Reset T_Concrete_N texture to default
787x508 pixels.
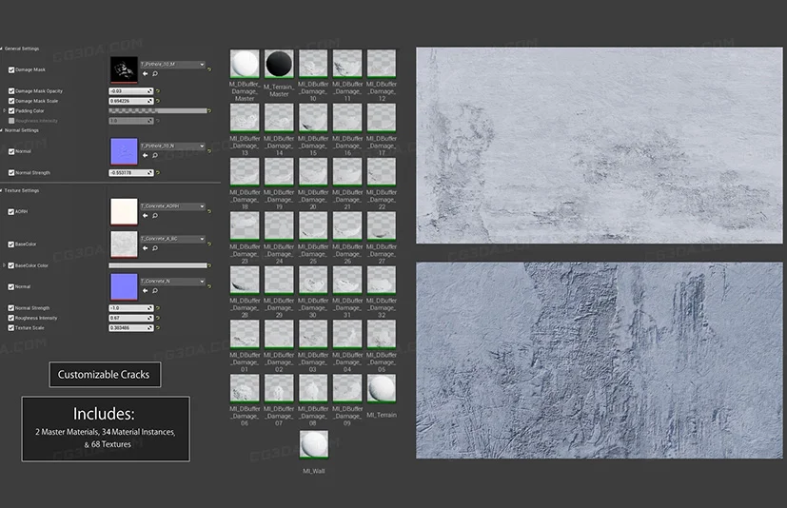[209, 286]
